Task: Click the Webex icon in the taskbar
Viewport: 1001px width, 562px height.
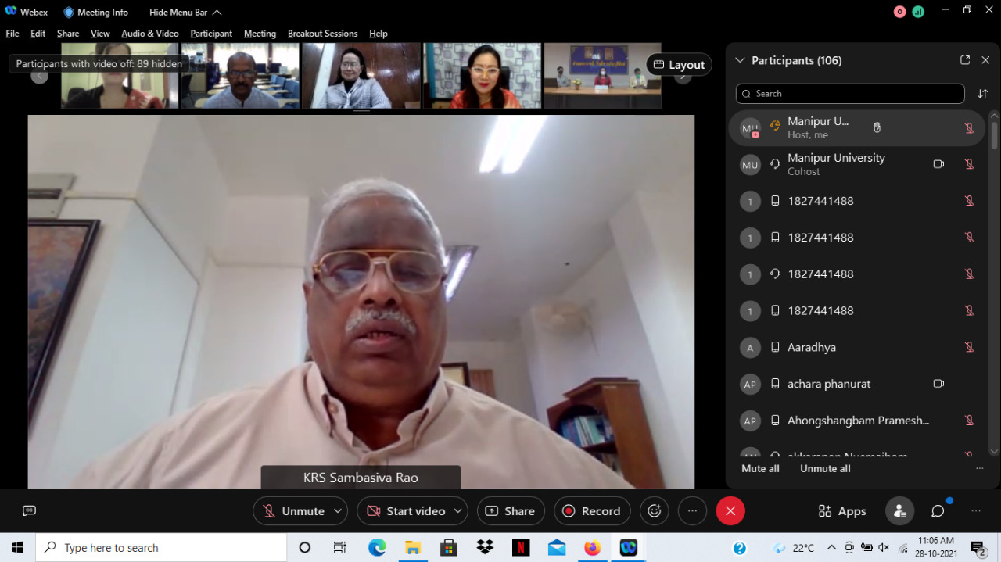Action: click(629, 547)
